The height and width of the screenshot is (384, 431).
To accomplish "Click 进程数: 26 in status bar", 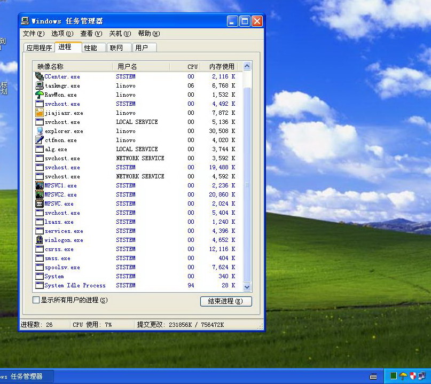I will 36,325.
